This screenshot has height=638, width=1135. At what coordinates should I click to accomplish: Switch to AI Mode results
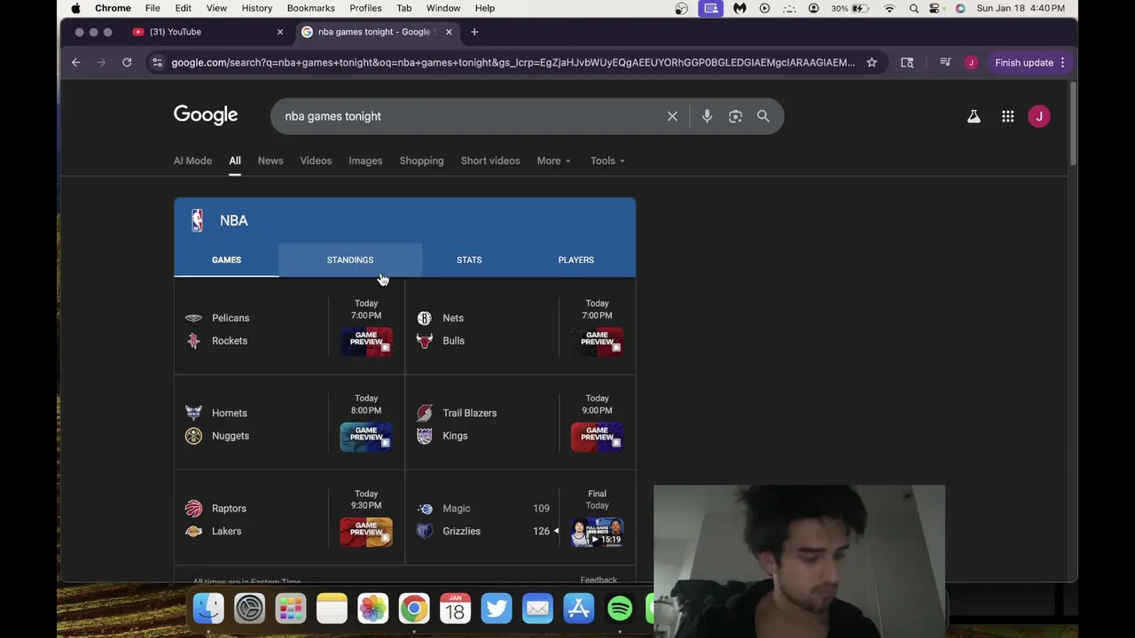coord(192,160)
